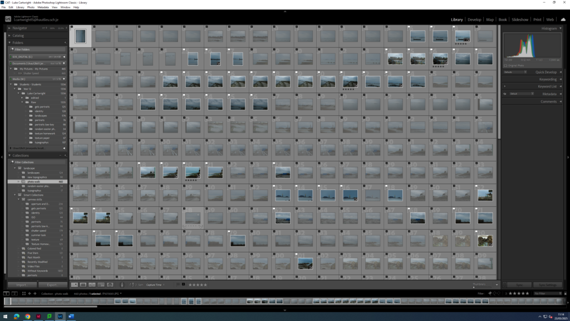Add keyword list entry with plus icon

pyautogui.click(x=504, y=86)
